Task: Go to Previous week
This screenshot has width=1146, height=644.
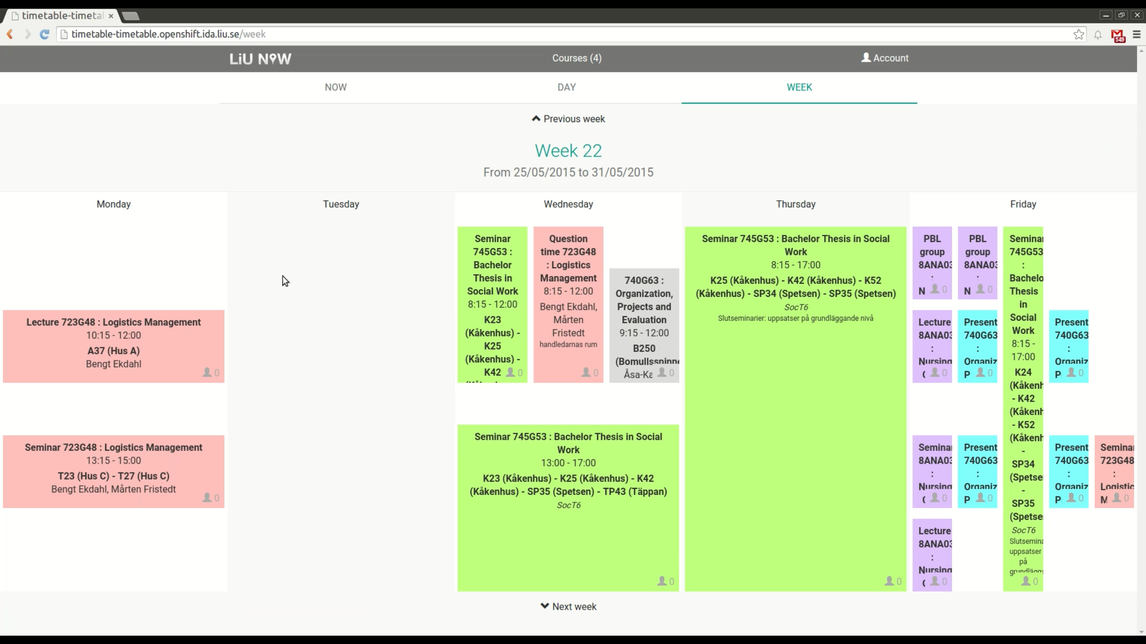Action: 569,119
